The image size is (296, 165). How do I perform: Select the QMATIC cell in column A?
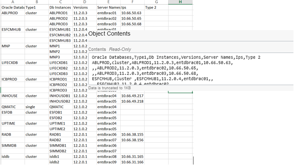[13, 107]
